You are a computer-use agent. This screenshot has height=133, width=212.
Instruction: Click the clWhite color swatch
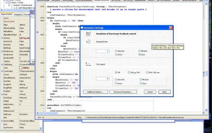(x=21, y=68)
